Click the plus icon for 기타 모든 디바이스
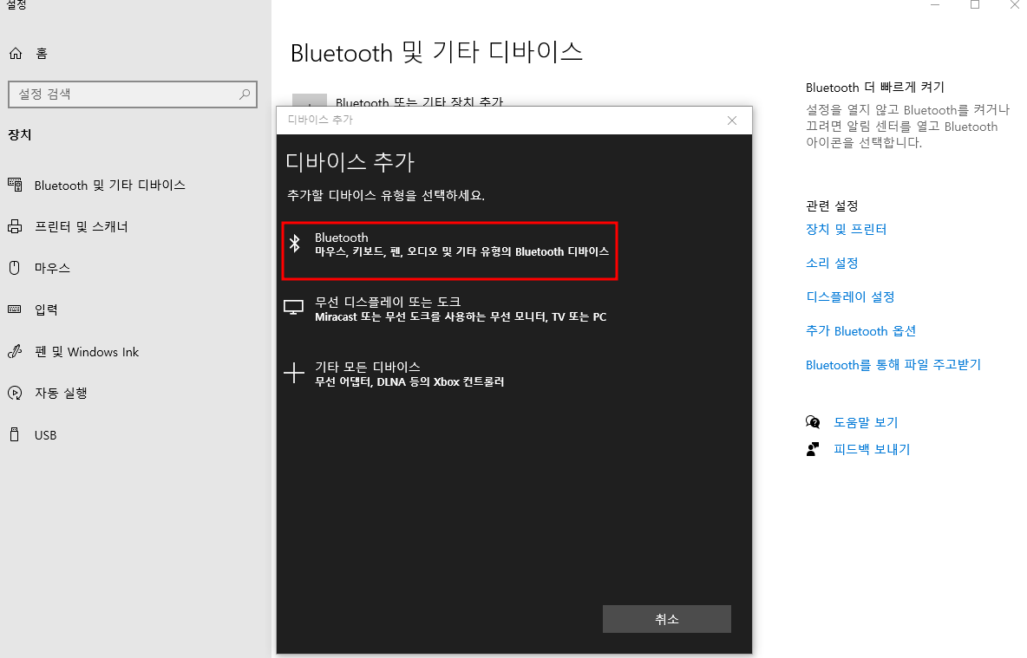Image resolution: width=1027 pixels, height=658 pixels. click(x=294, y=373)
